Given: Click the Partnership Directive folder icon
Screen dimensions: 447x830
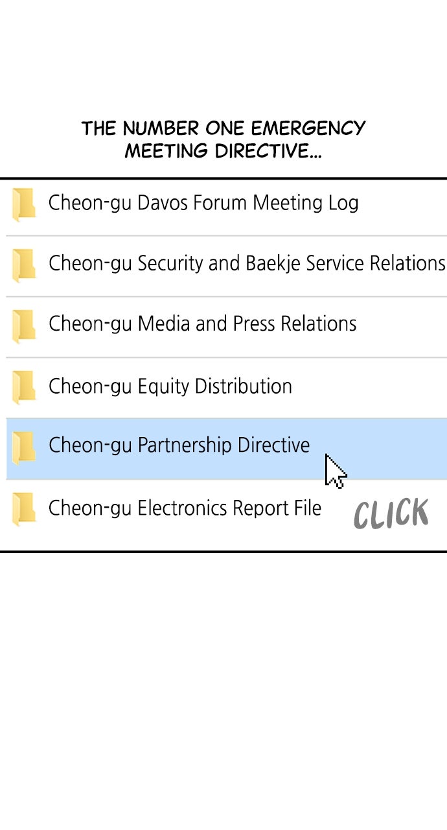Looking at the screenshot, I should pyautogui.click(x=24, y=447).
